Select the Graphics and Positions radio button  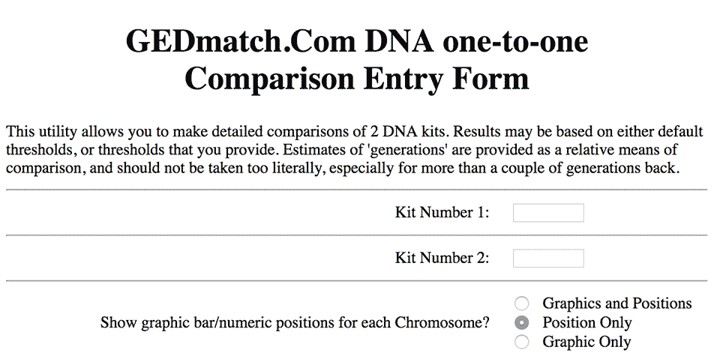[x=522, y=304]
